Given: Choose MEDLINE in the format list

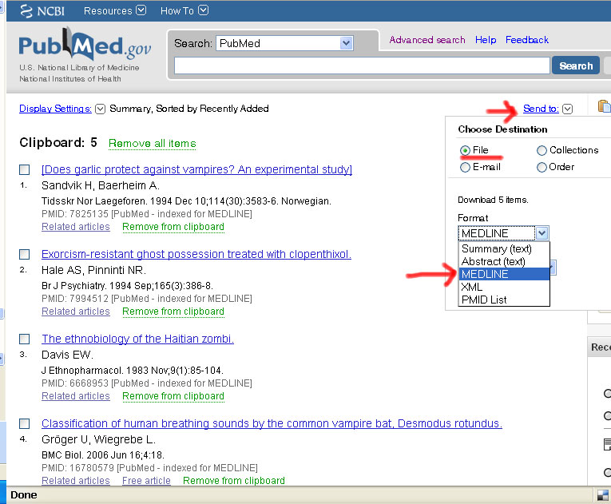Looking at the screenshot, I should (x=504, y=274).
